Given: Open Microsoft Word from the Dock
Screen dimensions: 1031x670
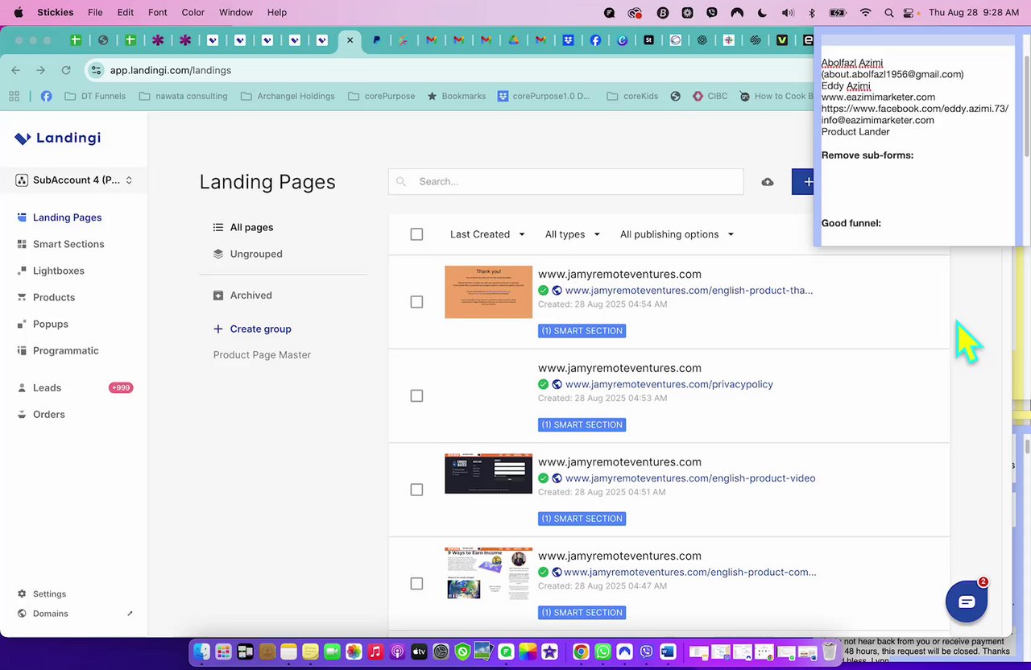Looking at the screenshot, I should tap(667, 651).
